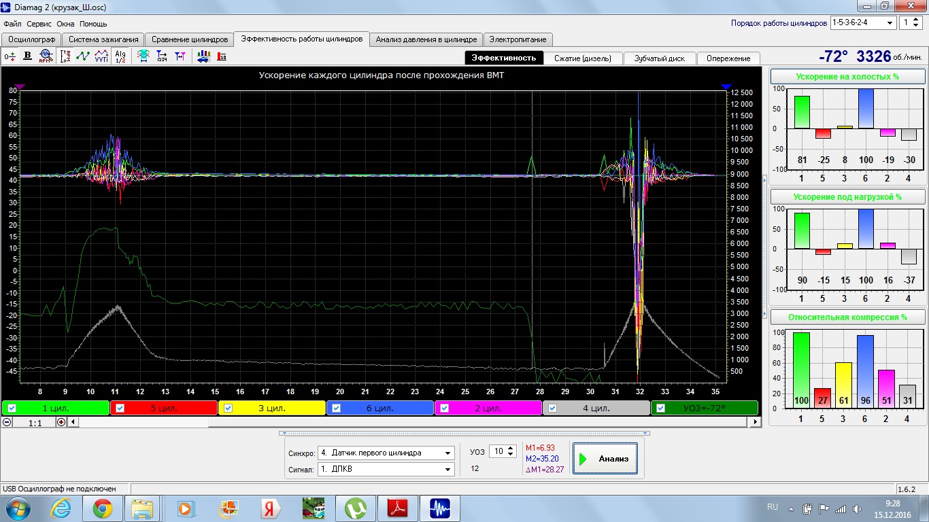Open the Сервис menu
929x522 pixels.
point(39,24)
